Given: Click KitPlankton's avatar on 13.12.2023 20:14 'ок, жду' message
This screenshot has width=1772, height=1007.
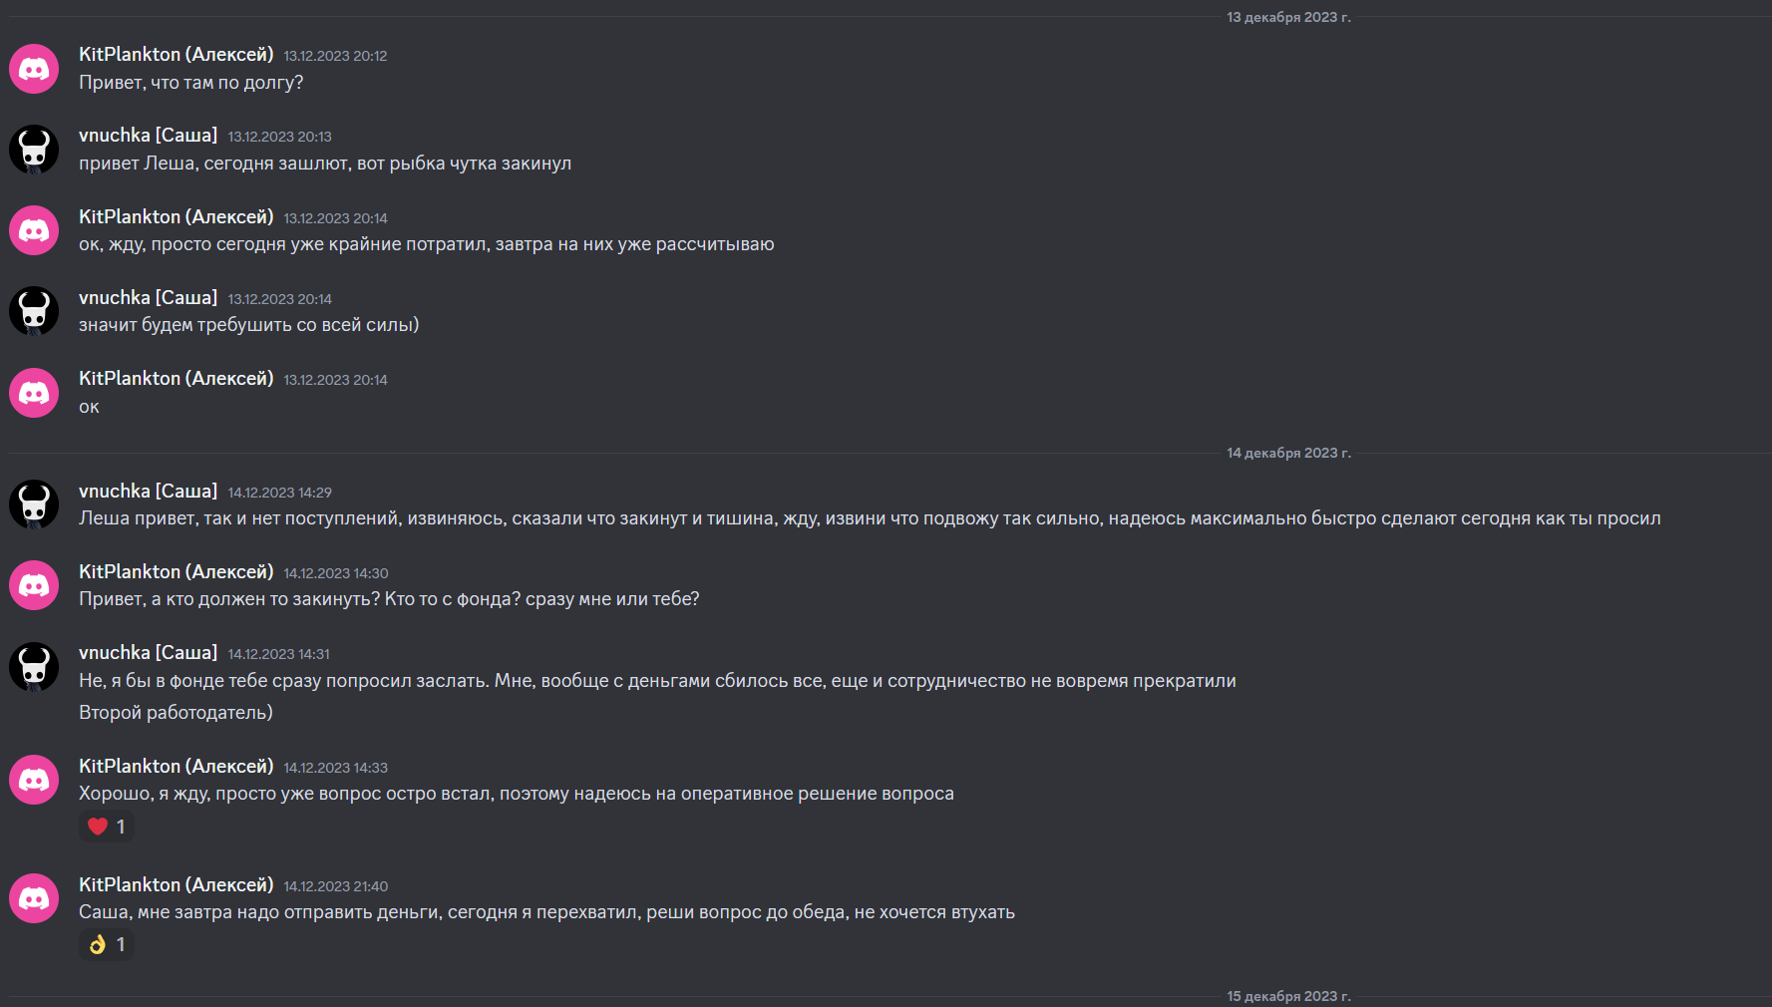Looking at the screenshot, I should click(34, 230).
